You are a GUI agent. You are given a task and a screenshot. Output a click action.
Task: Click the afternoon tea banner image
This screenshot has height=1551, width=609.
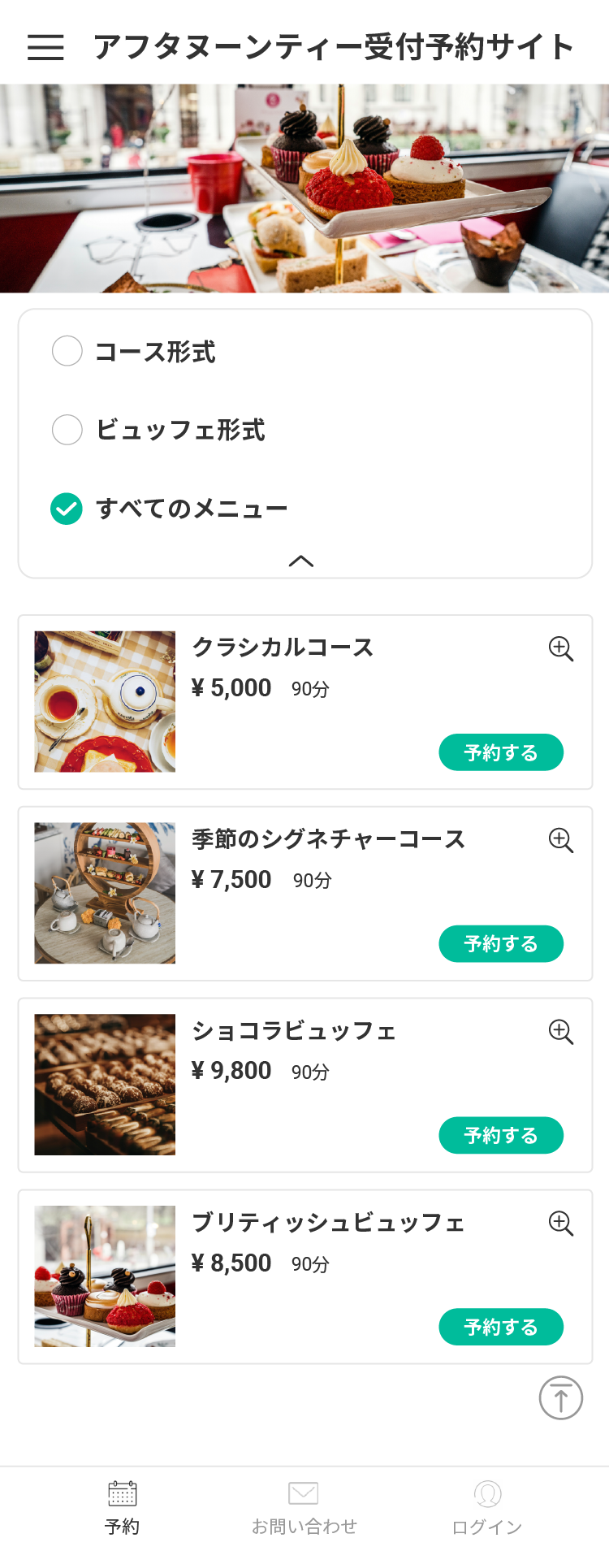click(304, 188)
